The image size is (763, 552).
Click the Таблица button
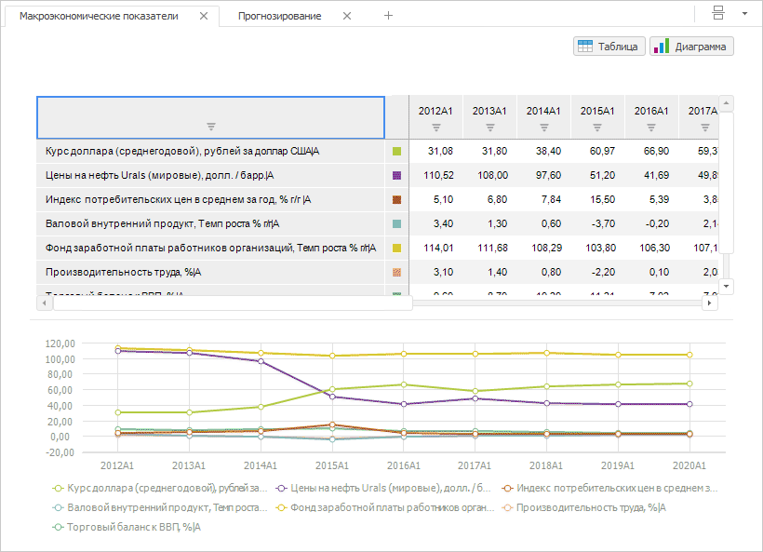click(609, 46)
